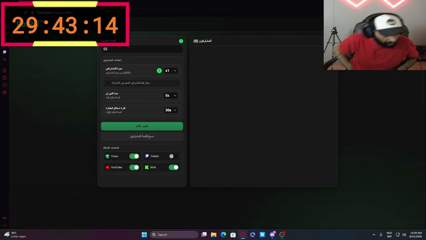
Task: Toggle the YouTube platform switch
Action: point(134,167)
